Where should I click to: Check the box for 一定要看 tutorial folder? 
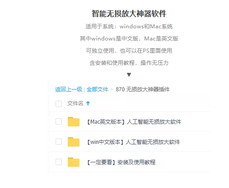point(59,162)
